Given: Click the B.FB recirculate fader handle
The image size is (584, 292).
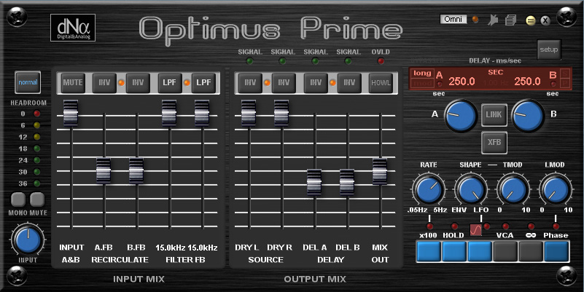Looking at the screenshot, I should [x=136, y=171].
